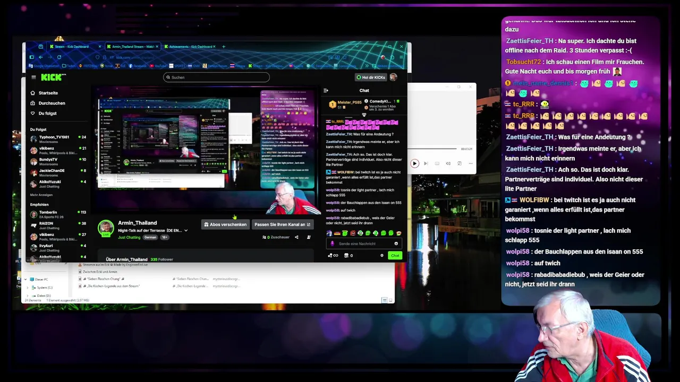Expand the leaderboard chevron in the chat
Image resolution: width=680 pixels, height=382 pixels.
click(364, 115)
